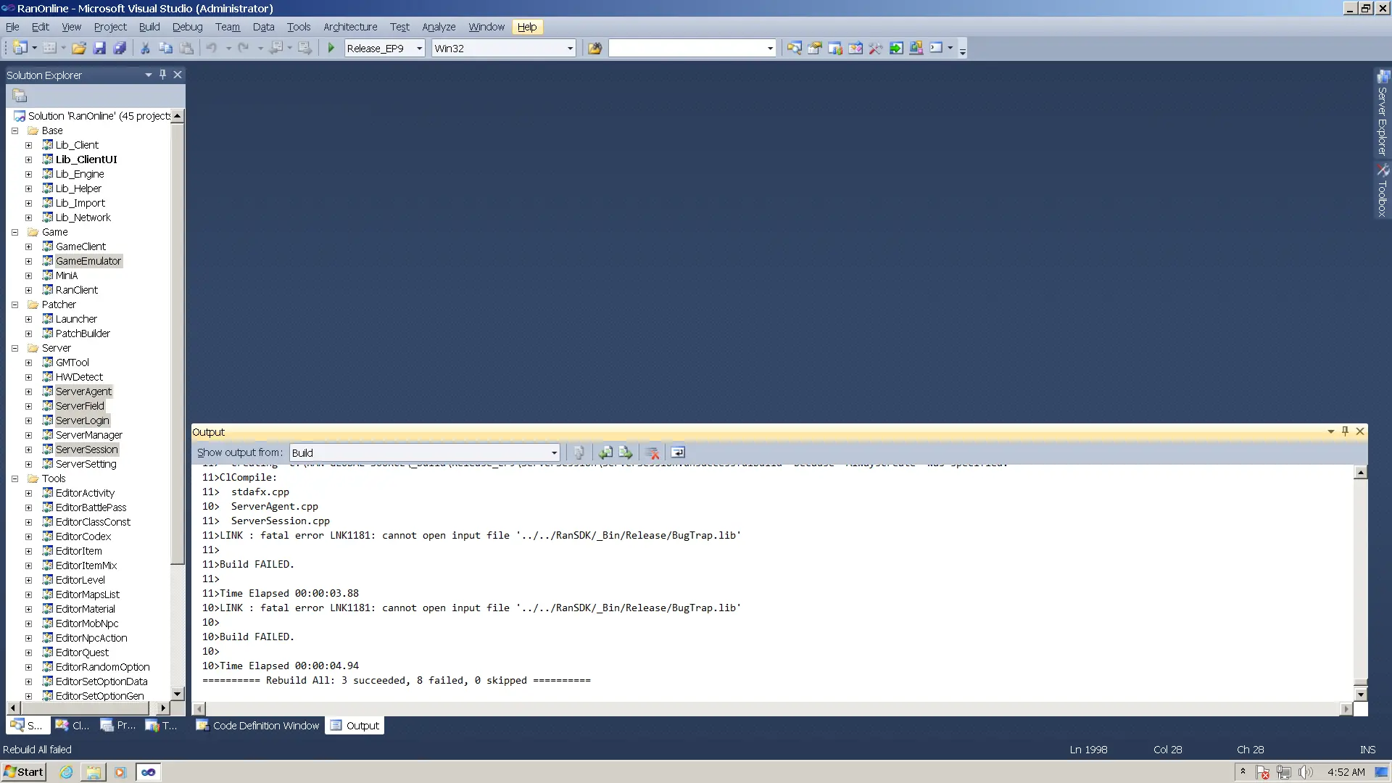Select the PatchBuilder project
The image size is (1392, 783).
pyautogui.click(x=83, y=333)
